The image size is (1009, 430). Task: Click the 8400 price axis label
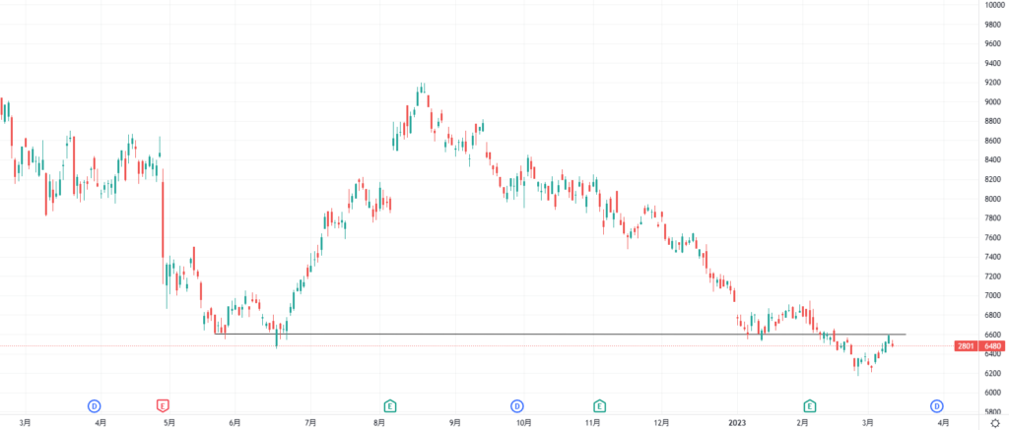993,159
